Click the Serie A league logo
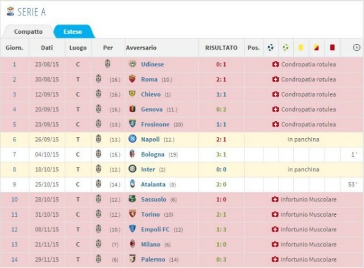This screenshot has width=364, height=268. [x=10, y=11]
